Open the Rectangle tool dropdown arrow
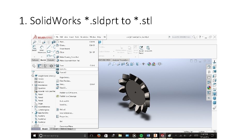248x139 pixels. click(x=52, y=51)
